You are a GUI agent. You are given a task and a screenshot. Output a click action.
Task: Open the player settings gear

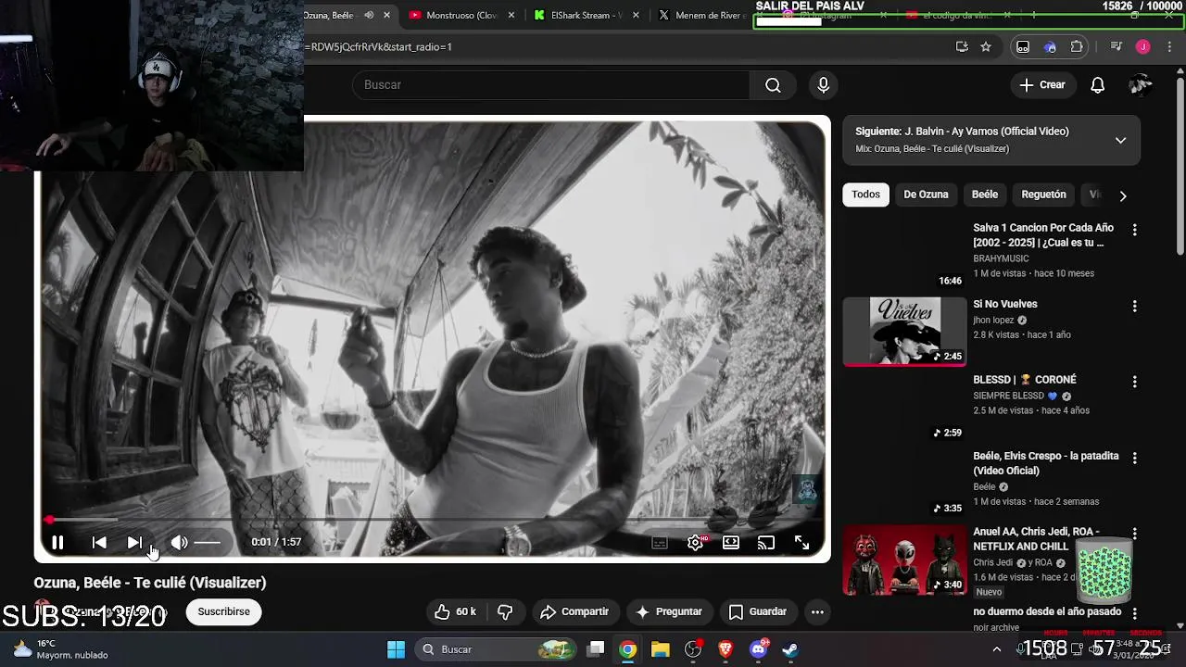pyautogui.click(x=696, y=543)
